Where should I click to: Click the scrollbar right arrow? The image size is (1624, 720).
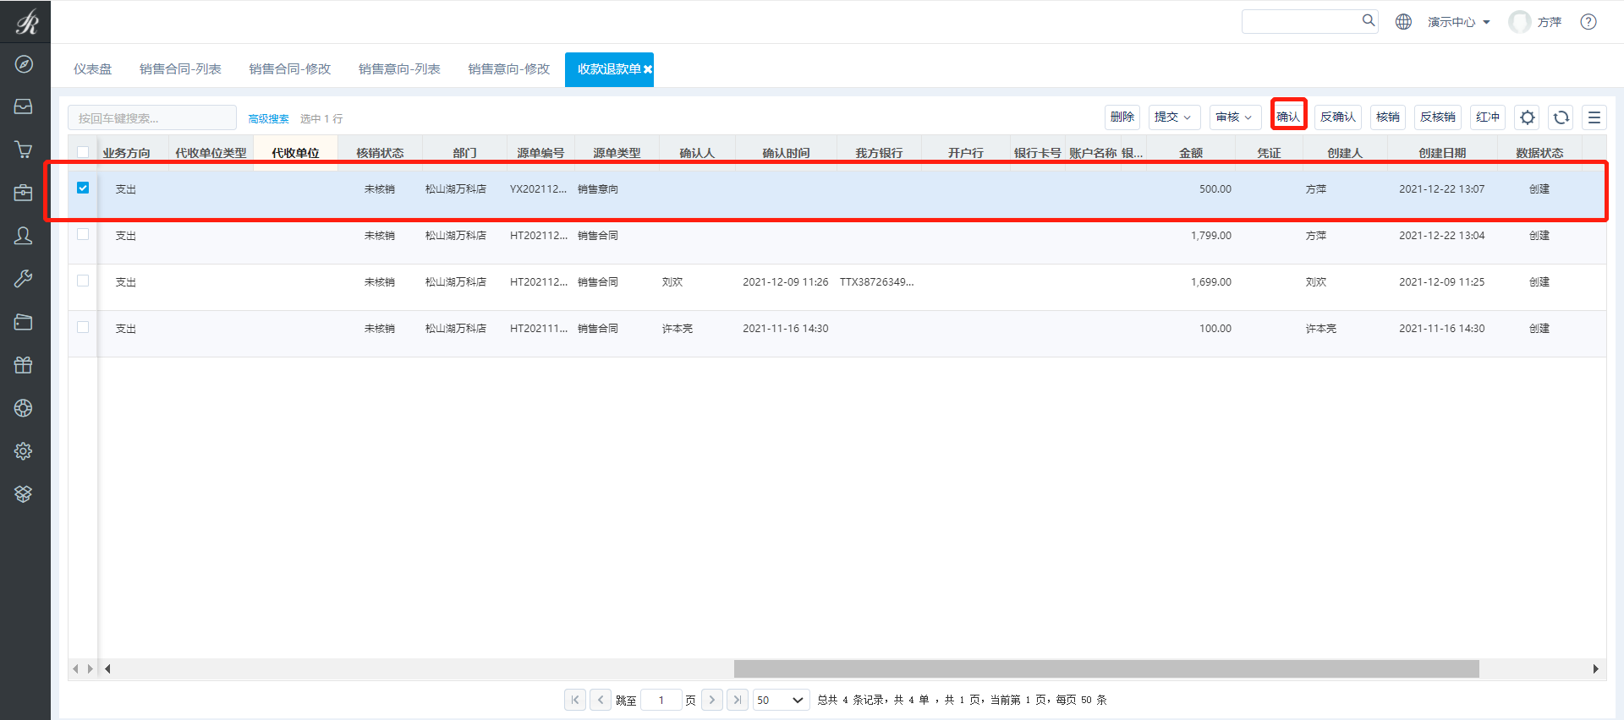pos(1595,668)
